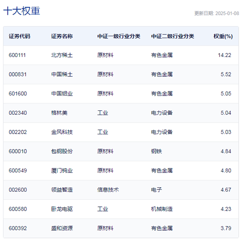Select security code 002340
This screenshot has width=240, height=242.
click(18, 113)
